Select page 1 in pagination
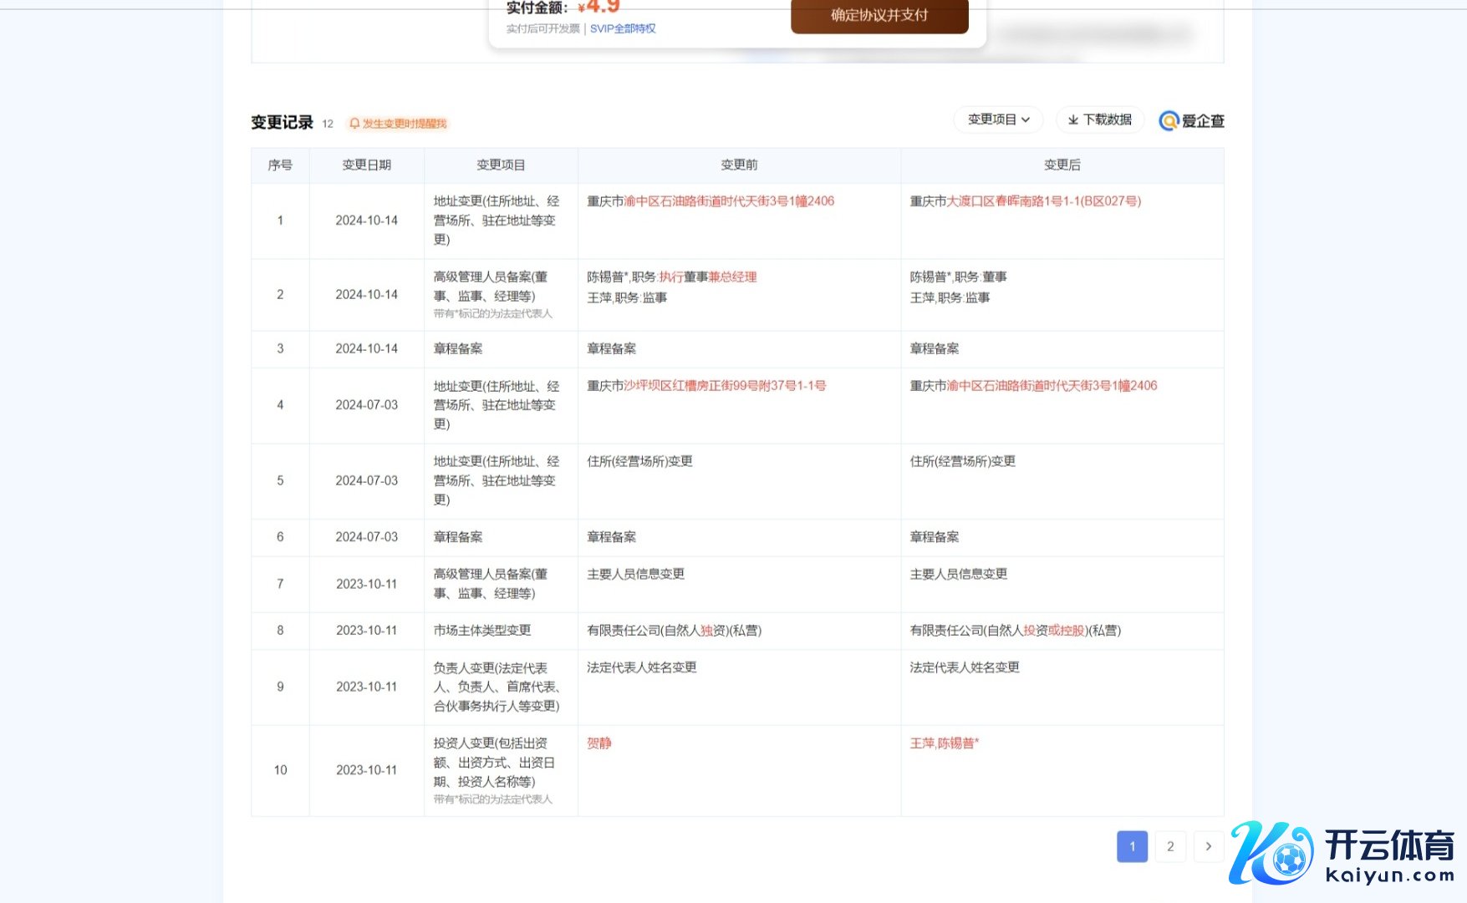This screenshot has width=1467, height=903. click(x=1132, y=846)
